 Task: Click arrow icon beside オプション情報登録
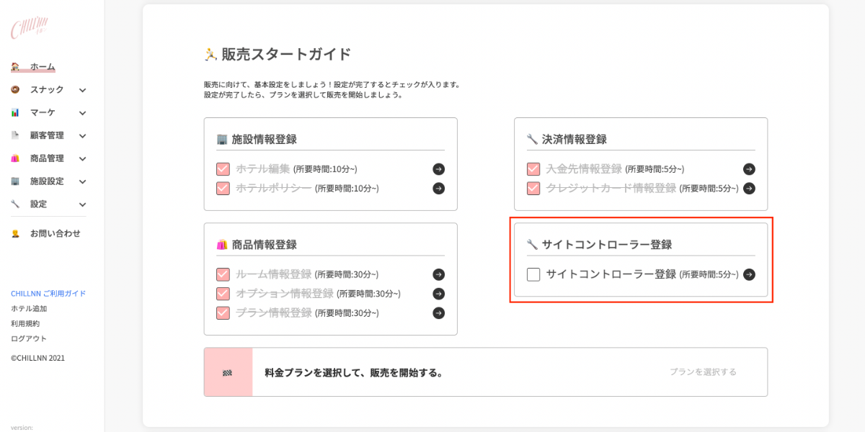pyautogui.click(x=438, y=294)
